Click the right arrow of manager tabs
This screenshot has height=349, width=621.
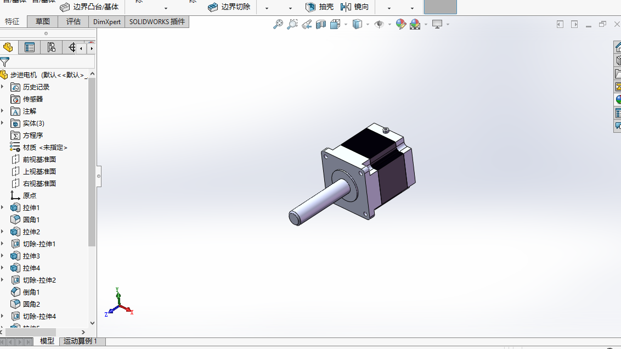92,48
